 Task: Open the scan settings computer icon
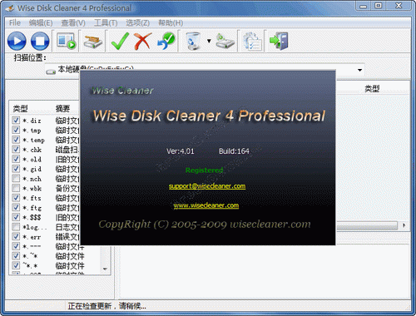66,41
